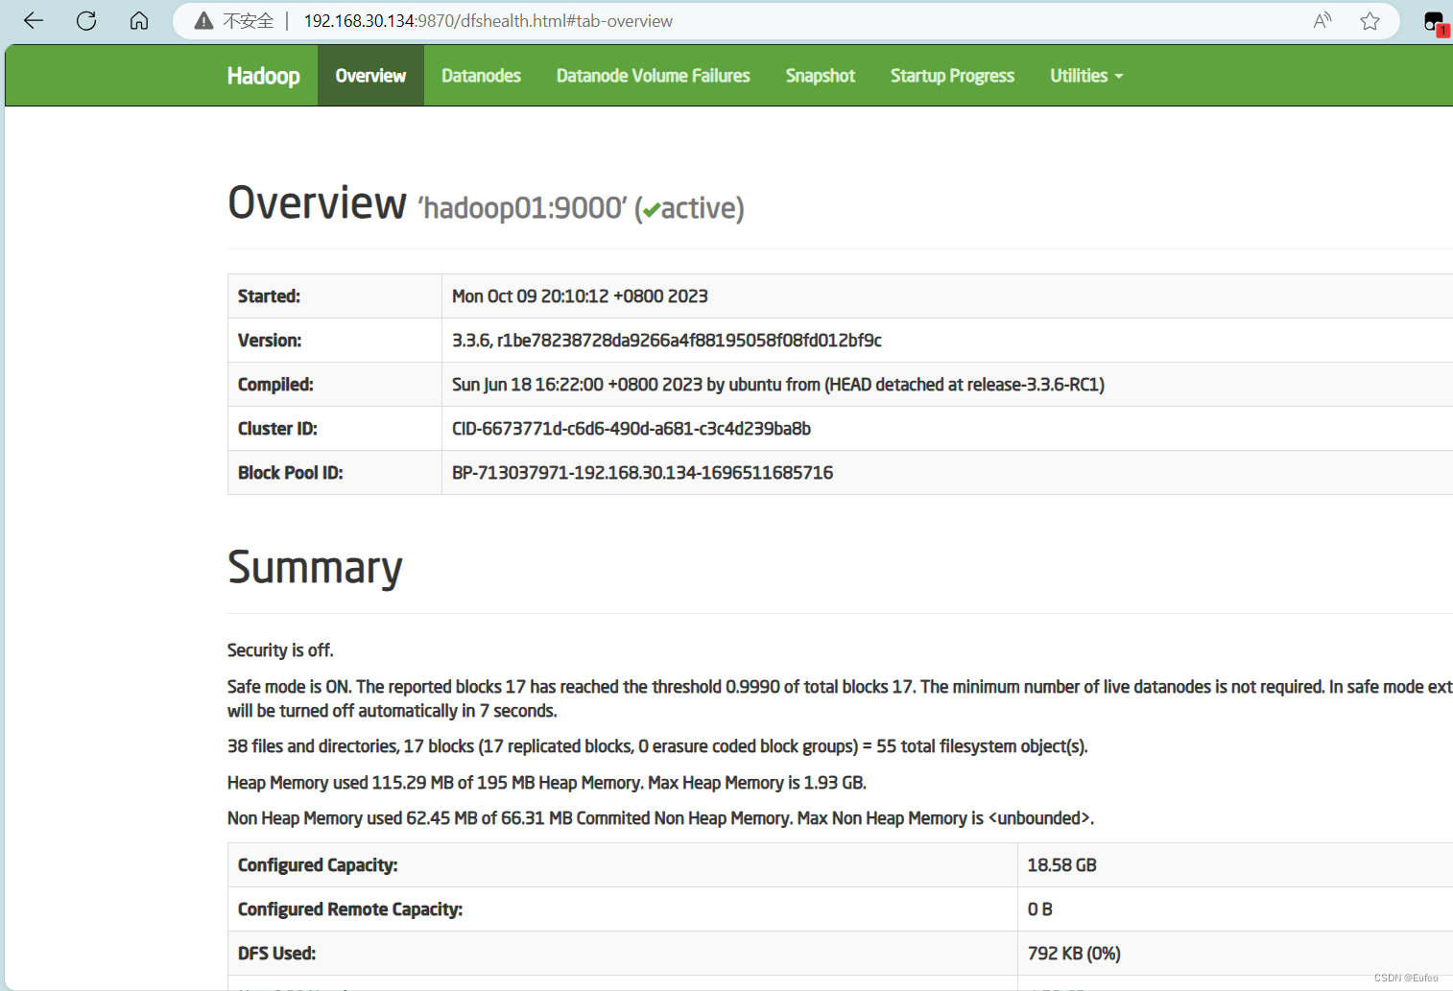
Task: Expand the Utilities menu chevron
Action: pos(1119,76)
